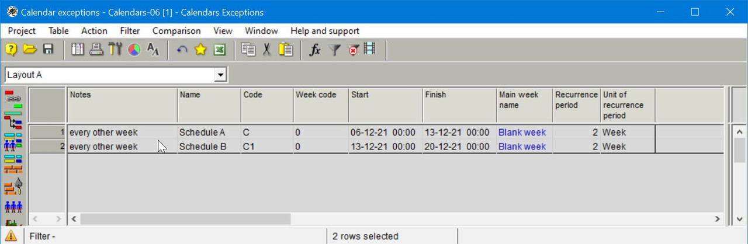
Task: Click the vertical scrollbar up arrow
Action: (x=739, y=133)
